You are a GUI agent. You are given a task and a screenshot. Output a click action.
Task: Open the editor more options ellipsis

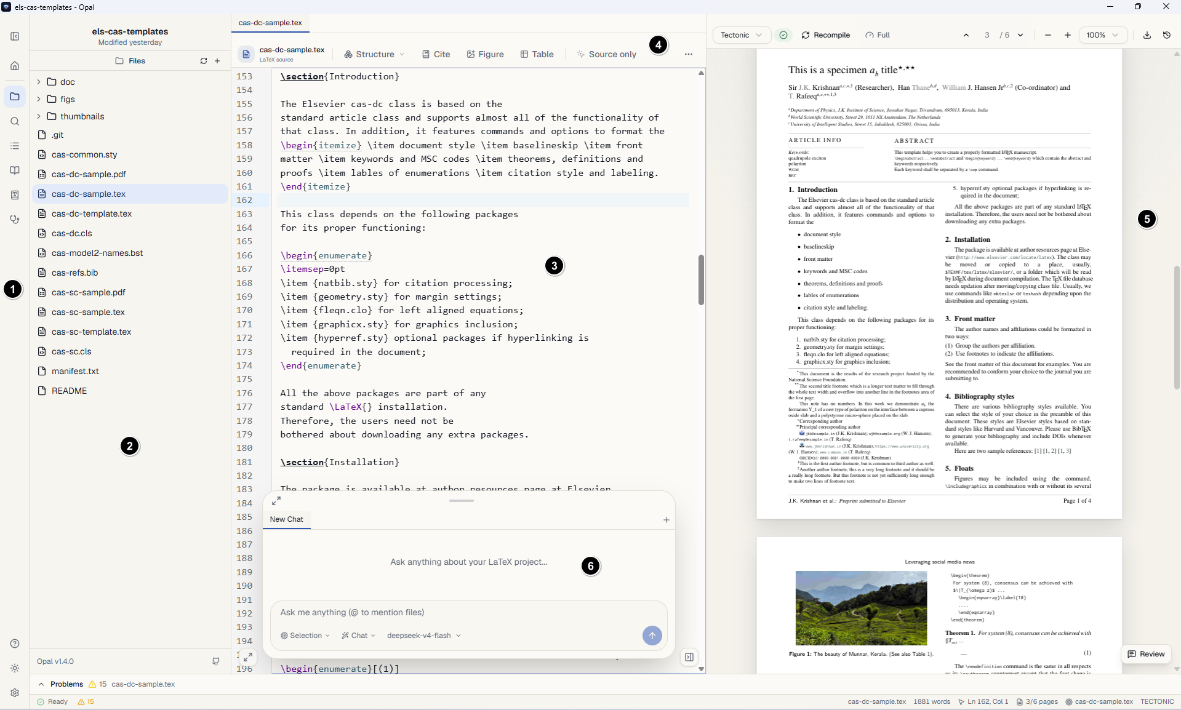click(689, 54)
